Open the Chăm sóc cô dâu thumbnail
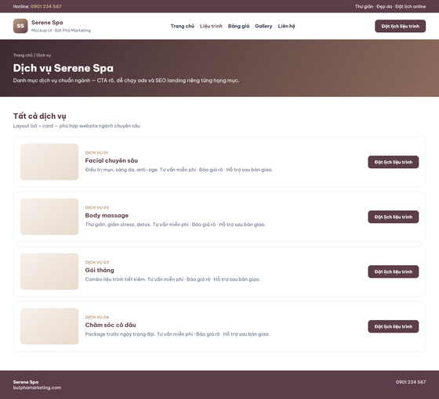This screenshot has width=439, height=399. [49, 326]
